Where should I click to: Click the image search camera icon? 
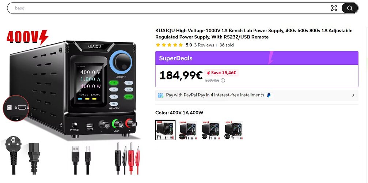(x=334, y=8)
